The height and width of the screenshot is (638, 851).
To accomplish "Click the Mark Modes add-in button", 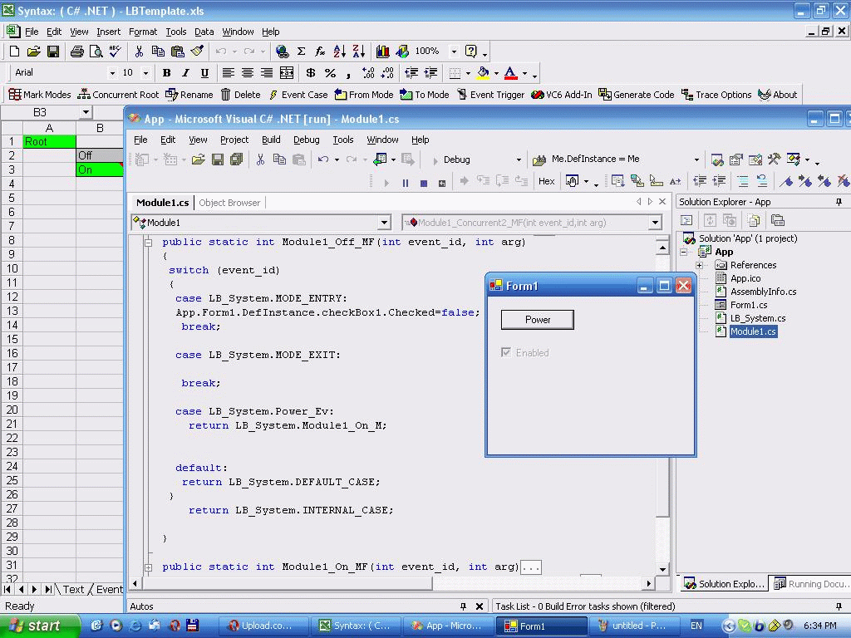I will tap(40, 95).
